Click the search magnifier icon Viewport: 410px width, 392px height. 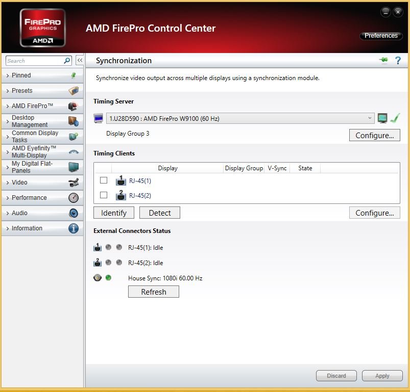tap(67, 61)
